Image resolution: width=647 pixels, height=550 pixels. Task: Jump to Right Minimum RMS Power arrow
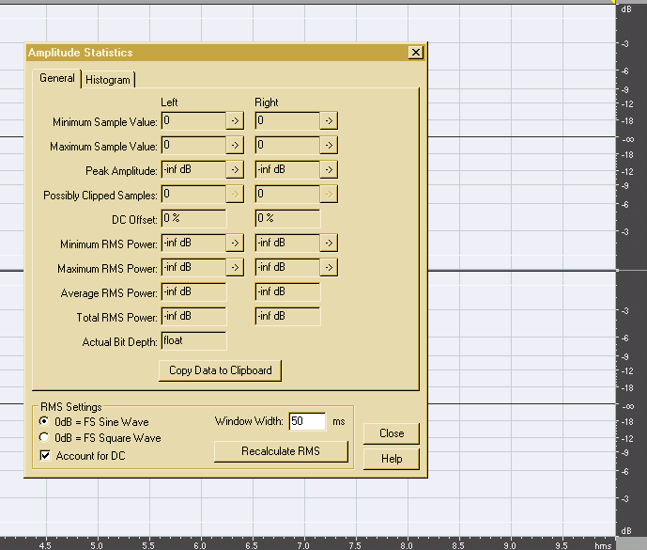pos(329,243)
